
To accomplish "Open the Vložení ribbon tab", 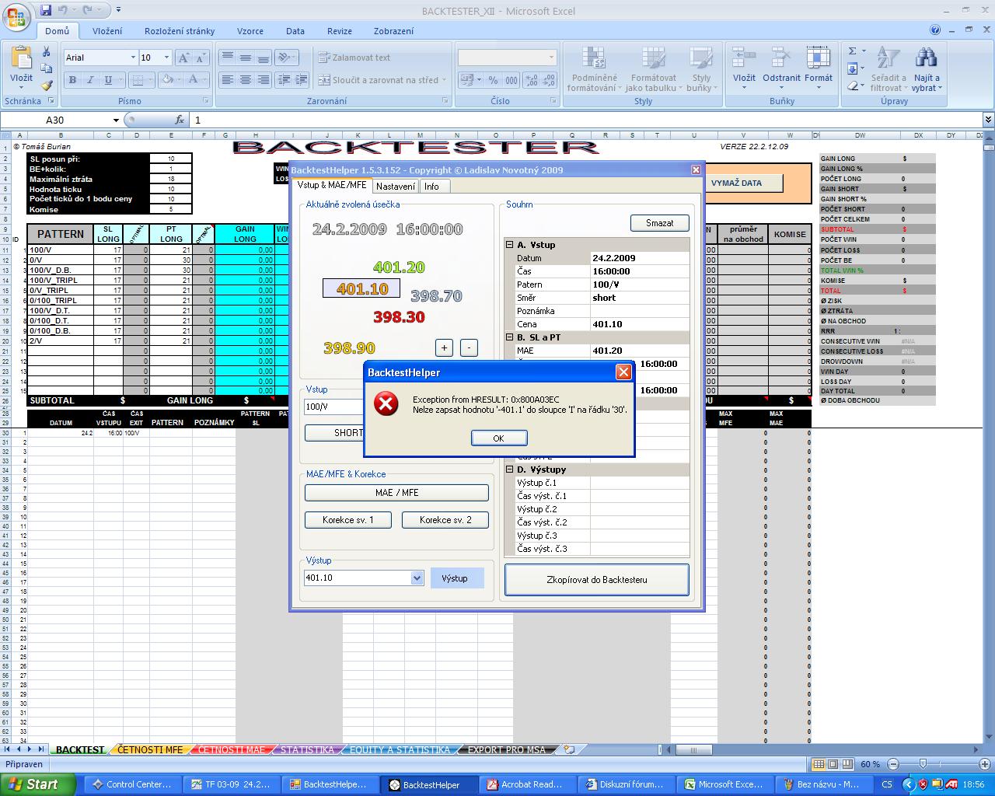I will point(107,31).
